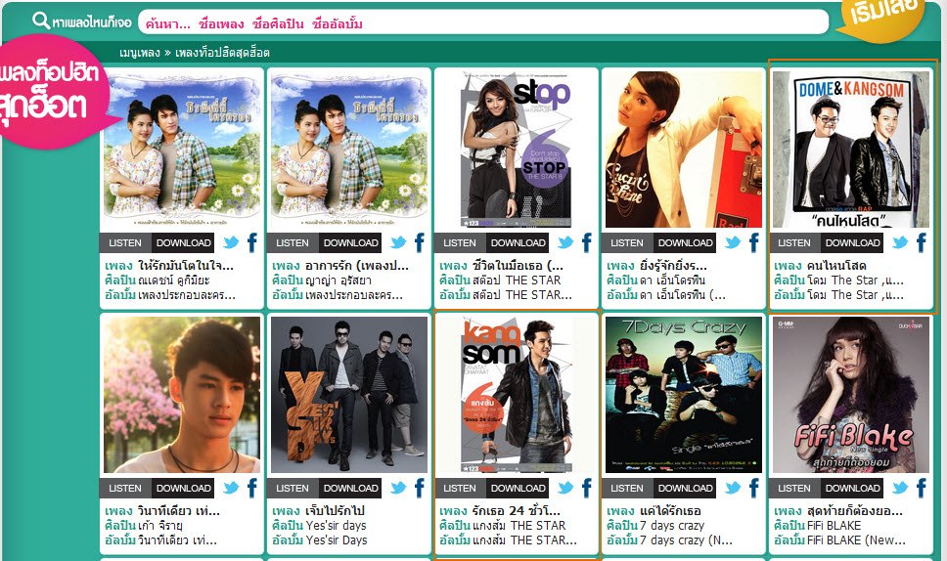Viewport: 947px width, 561px height.
Task: Open artist ณเดชน์ คูกิมิยะ link
Action: [173, 280]
